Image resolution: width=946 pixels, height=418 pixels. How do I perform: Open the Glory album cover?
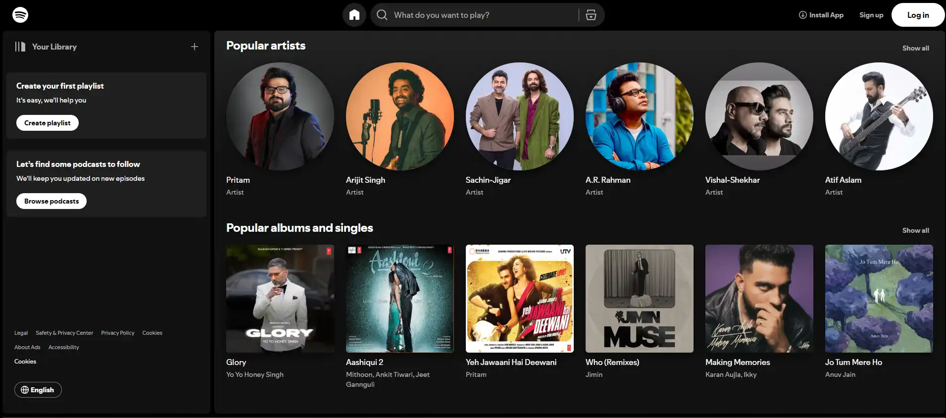[x=280, y=299]
